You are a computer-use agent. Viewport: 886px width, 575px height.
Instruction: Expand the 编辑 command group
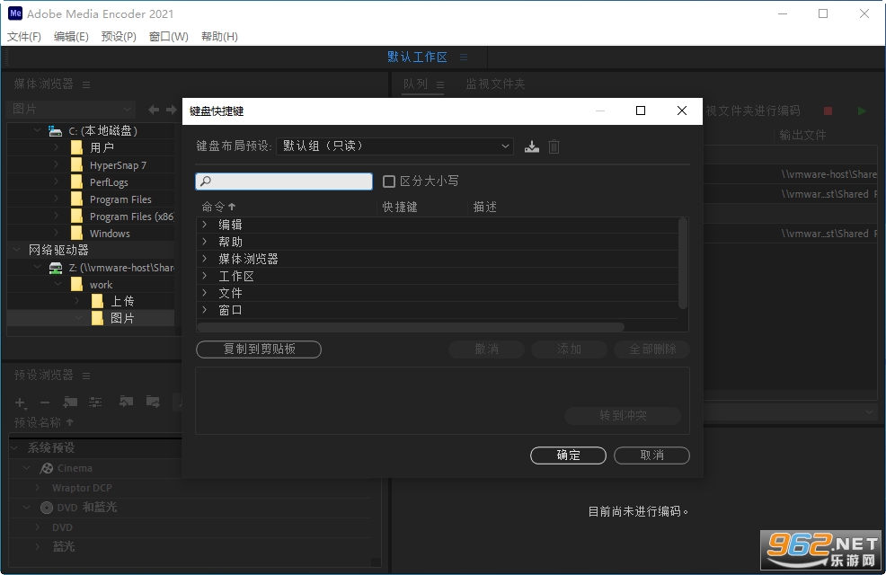(205, 225)
